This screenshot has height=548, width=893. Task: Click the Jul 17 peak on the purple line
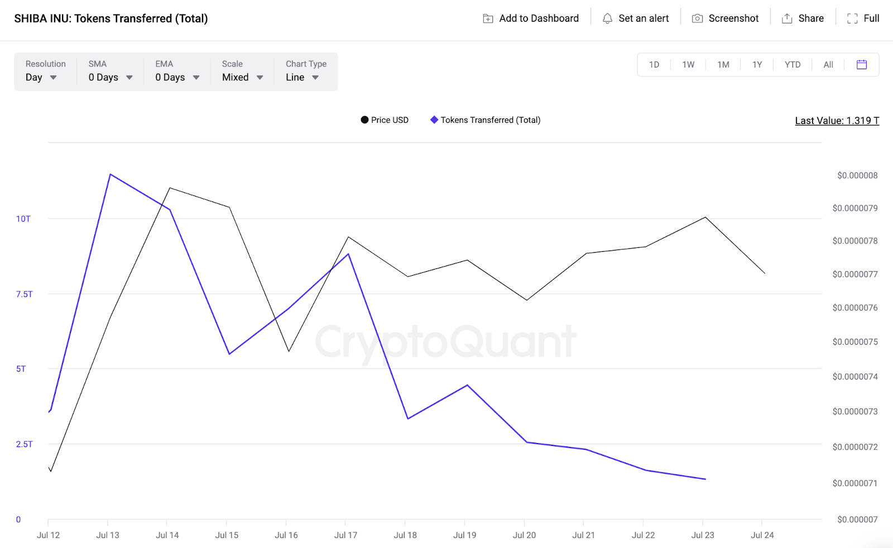pos(348,254)
